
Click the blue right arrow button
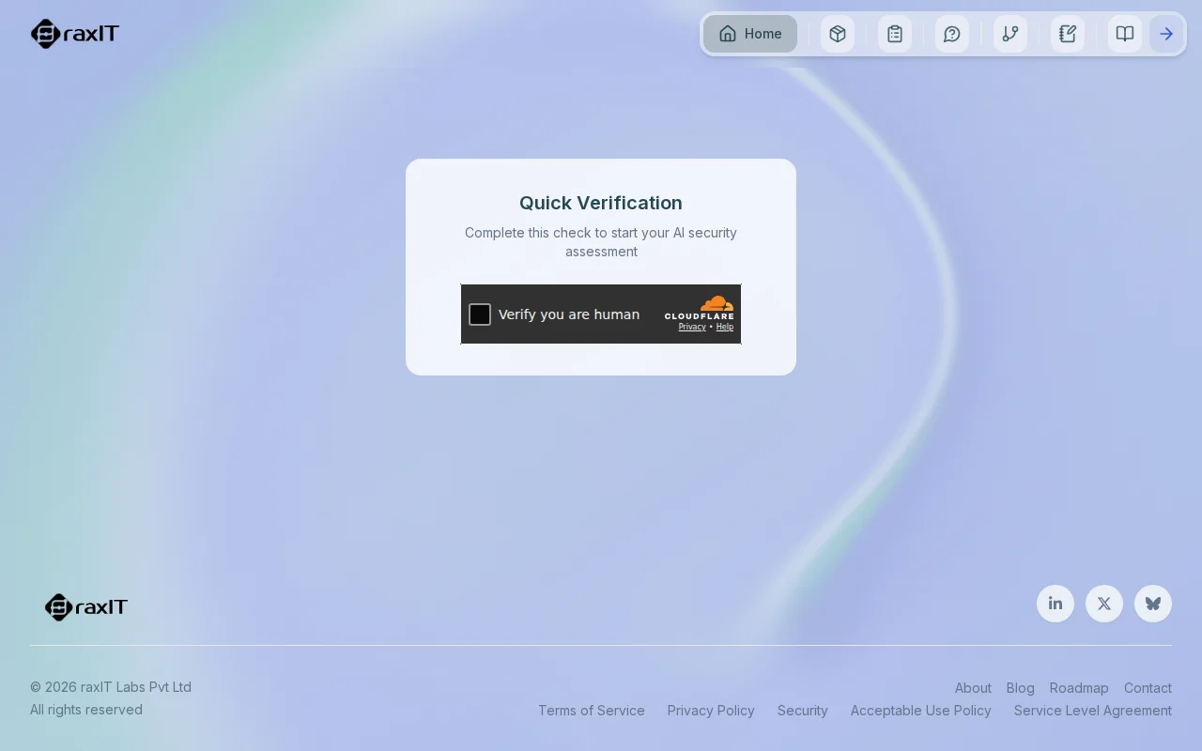tap(1166, 34)
